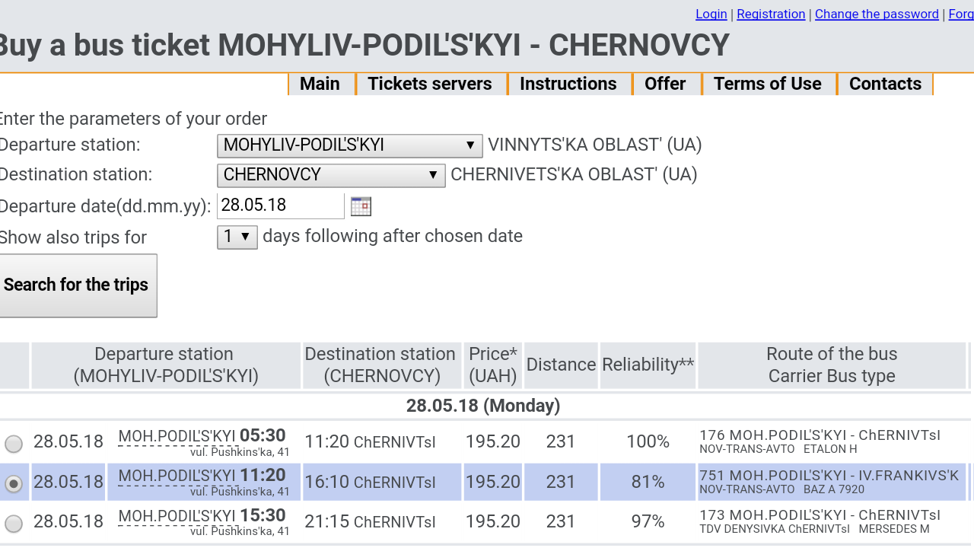Open the Instructions menu item
Image resolution: width=974 pixels, height=548 pixels.
click(x=568, y=84)
